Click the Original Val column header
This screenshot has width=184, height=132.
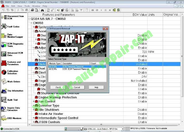point(172,15)
